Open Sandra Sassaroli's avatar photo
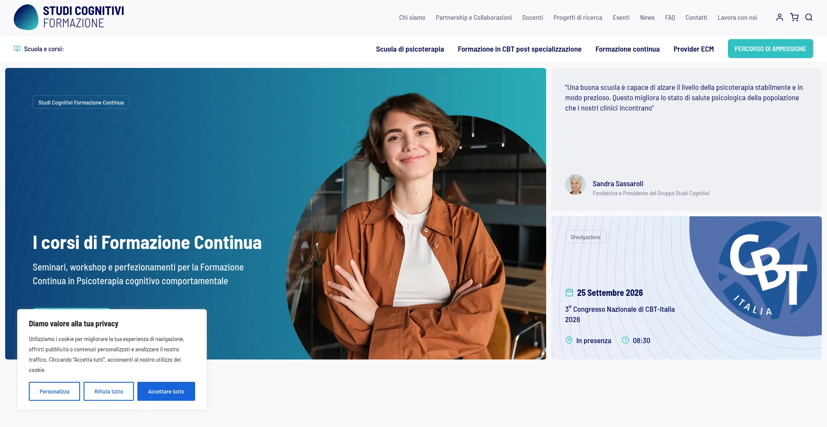 point(575,185)
